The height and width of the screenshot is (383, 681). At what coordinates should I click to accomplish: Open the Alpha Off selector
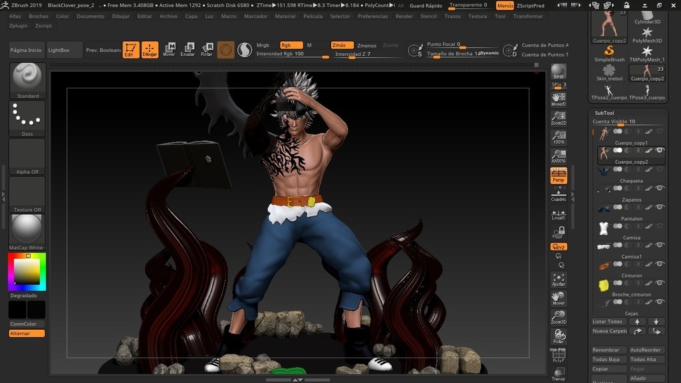[x=27, y=156]
